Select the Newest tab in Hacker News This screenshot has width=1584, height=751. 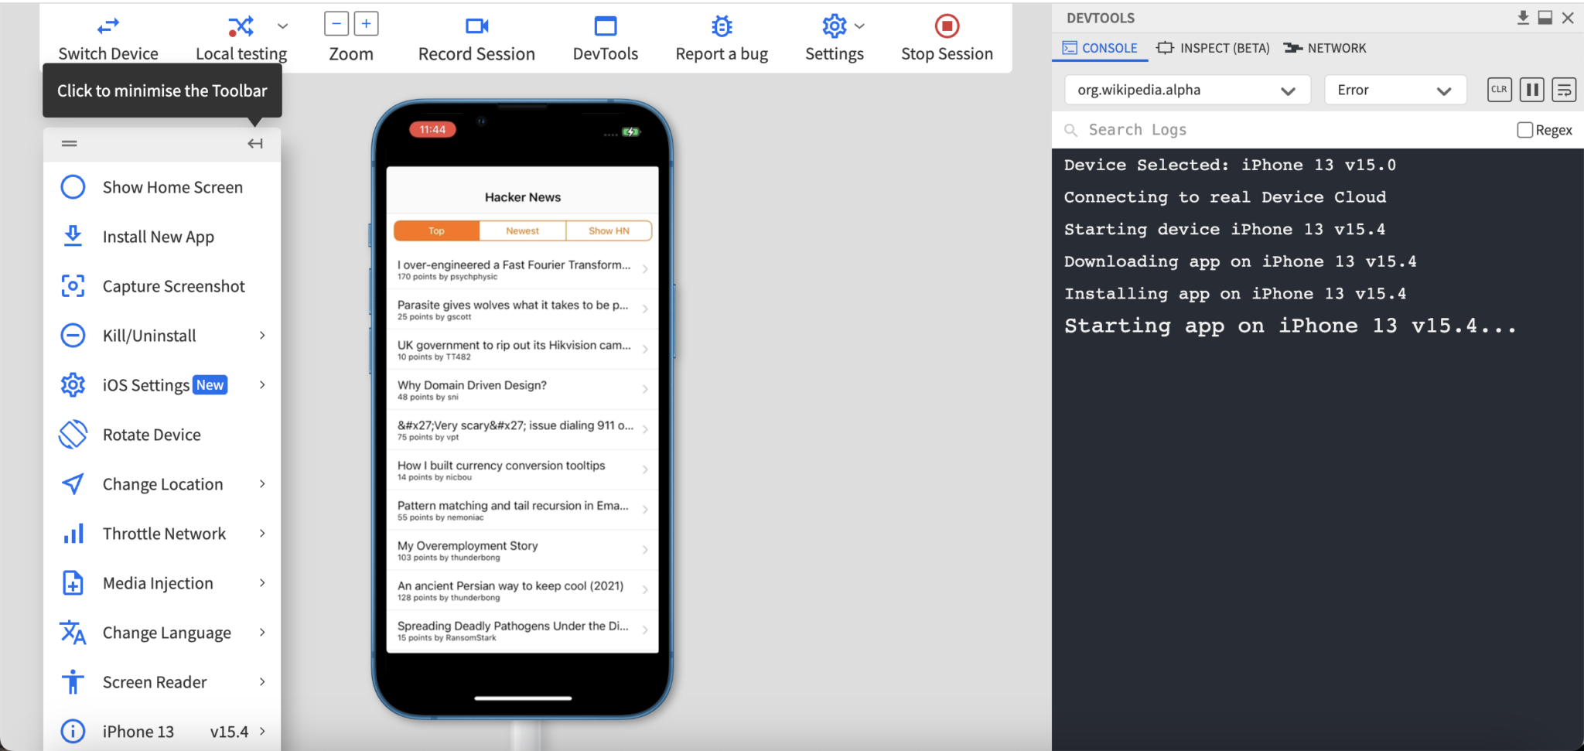521,230
